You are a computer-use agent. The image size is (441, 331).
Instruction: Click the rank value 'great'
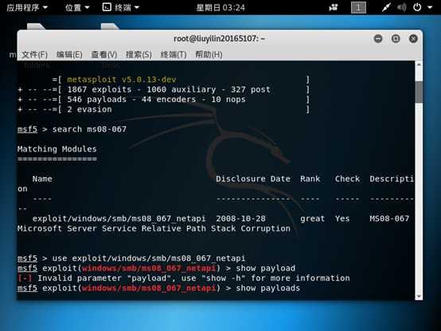coord(312,219)
